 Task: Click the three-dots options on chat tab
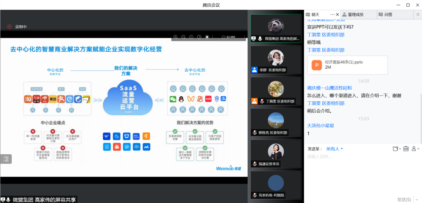pyautogui.click(x=332, y=15)
